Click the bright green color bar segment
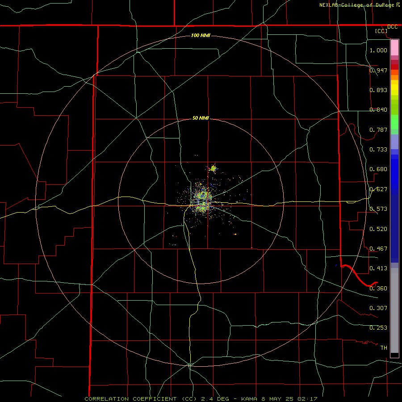This screenshot has height=402, width=402. (x=394, y=122)
